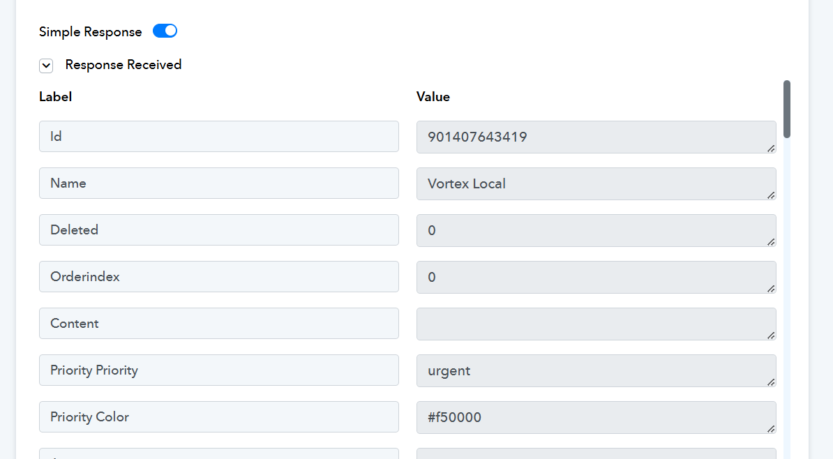Click the Vortex Local value field
The width and height of the screenshot is (833, 459).
[595, 183]
